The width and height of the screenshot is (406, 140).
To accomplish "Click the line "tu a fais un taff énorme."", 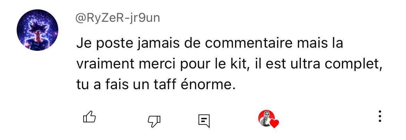I will [x=156, y=84].
